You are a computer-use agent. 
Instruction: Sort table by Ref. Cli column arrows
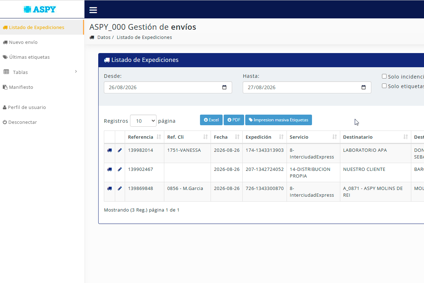pos(206,137)
